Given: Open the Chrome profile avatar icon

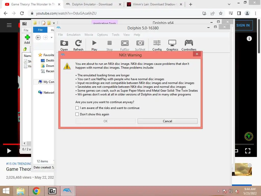Looking at the screenshot, I should click(247, 13).
